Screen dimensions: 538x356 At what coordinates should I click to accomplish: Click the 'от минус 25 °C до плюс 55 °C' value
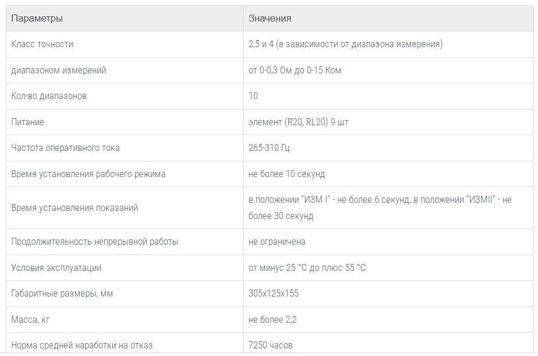pyautogui.click(x=307, y=268)
